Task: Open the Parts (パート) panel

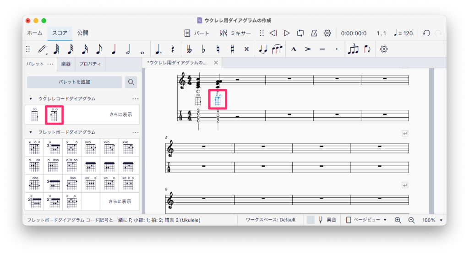Action: tap(196, 33)
